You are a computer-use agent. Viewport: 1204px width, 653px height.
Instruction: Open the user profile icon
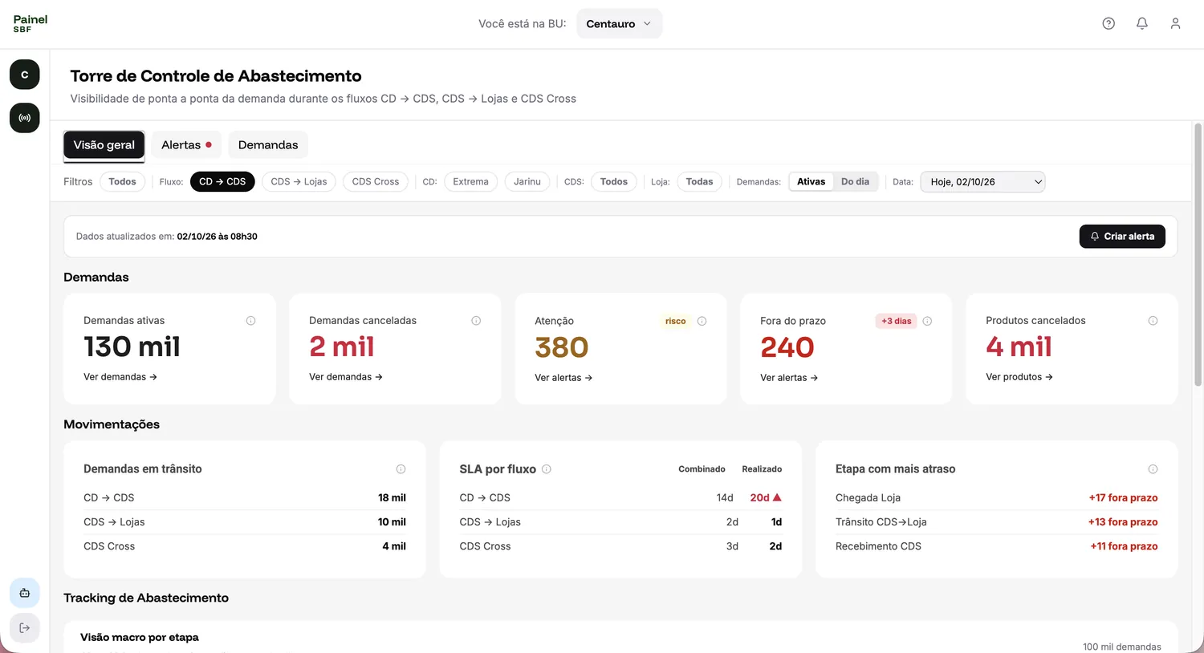click(x=1175, y=24)
